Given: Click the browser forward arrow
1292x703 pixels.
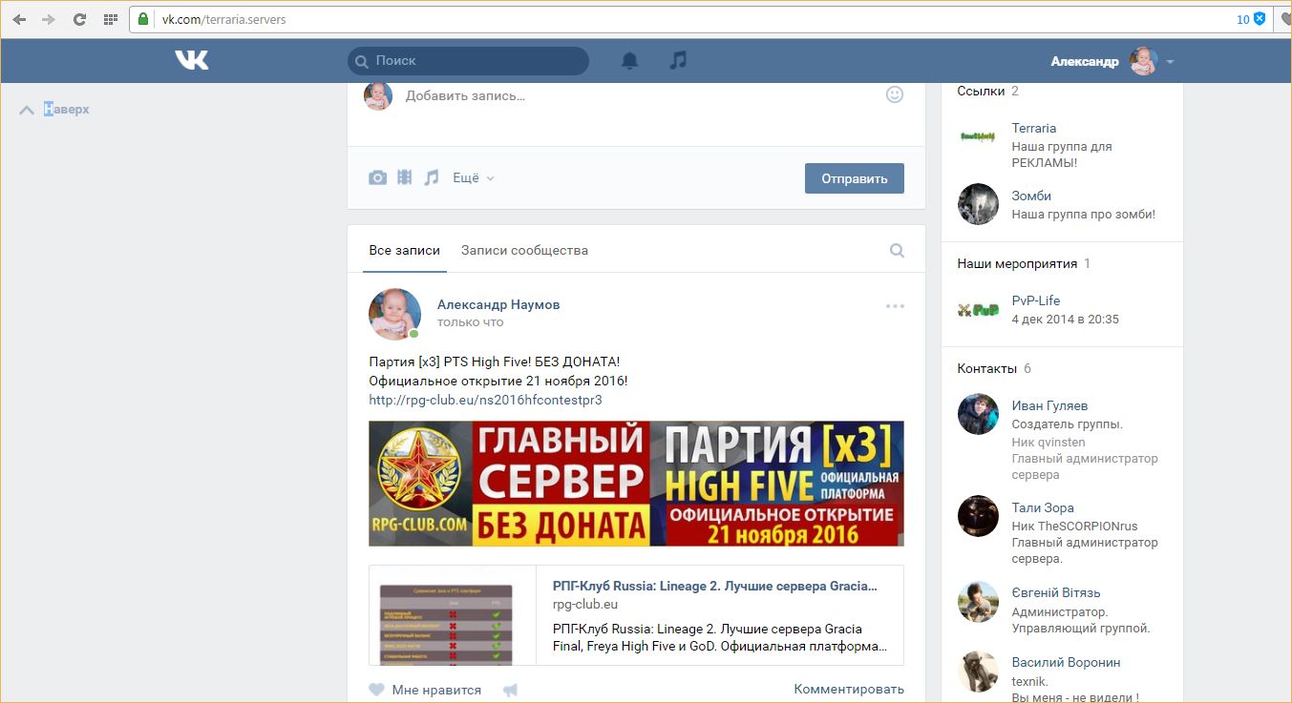Looking at the screenshot, I should tap(49, 19).
